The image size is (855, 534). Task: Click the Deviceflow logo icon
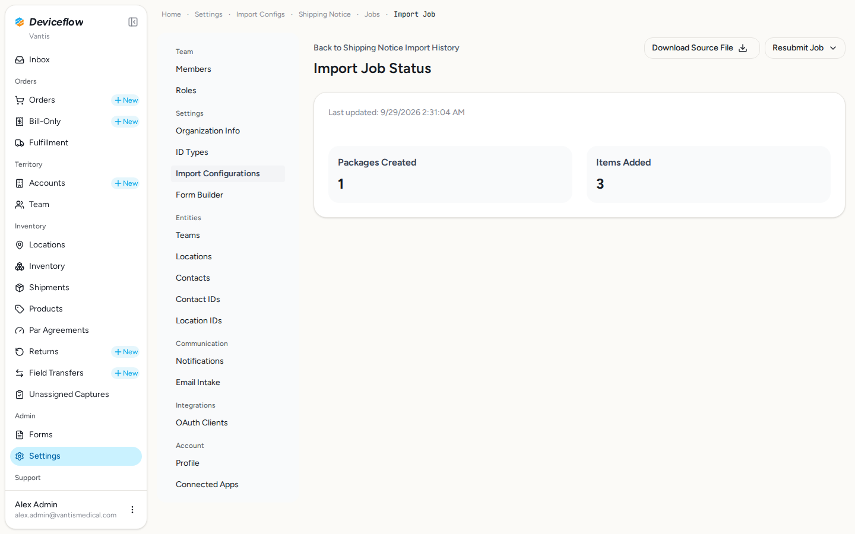tap(20, 22)
